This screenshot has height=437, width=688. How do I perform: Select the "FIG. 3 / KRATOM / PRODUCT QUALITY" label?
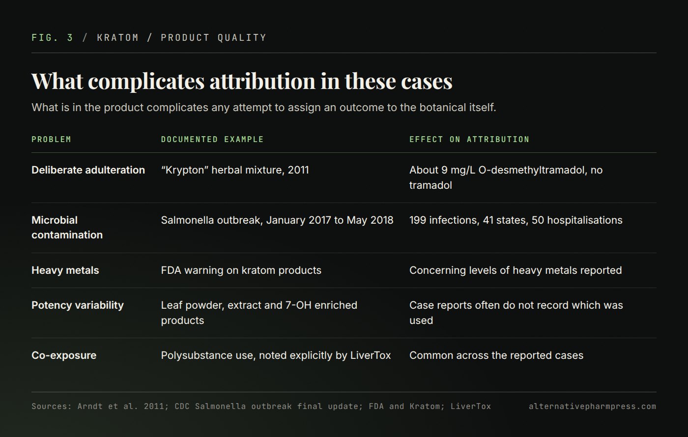149,37
